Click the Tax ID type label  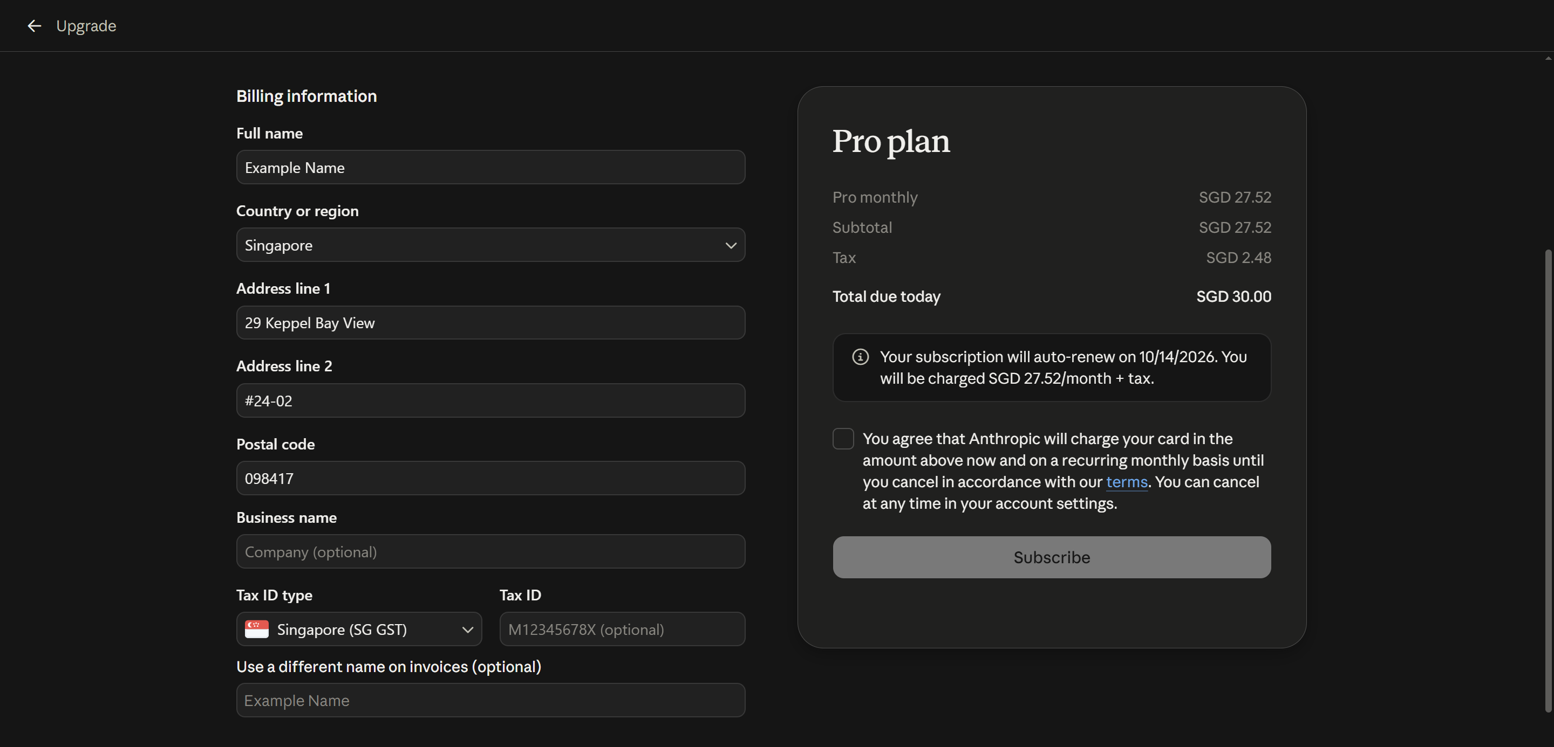coord(275,595)
